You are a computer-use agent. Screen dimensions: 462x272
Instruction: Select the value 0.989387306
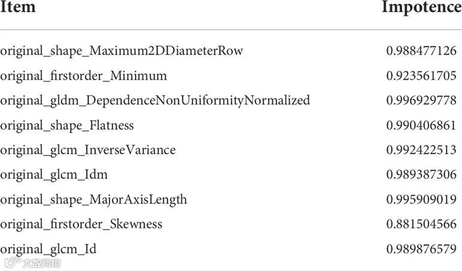tap(421, 175)
